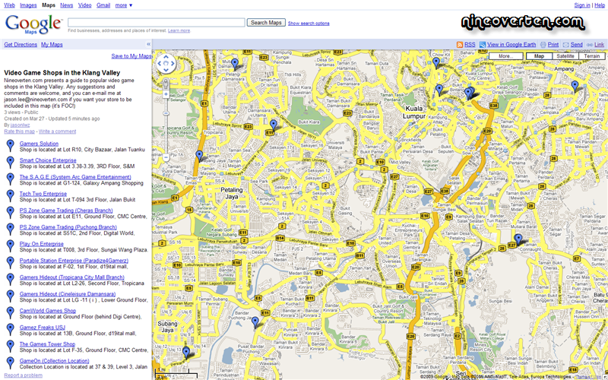Open Video from the top bar
The width and height of the screenshot is (608, 380).
pos(84,5)
